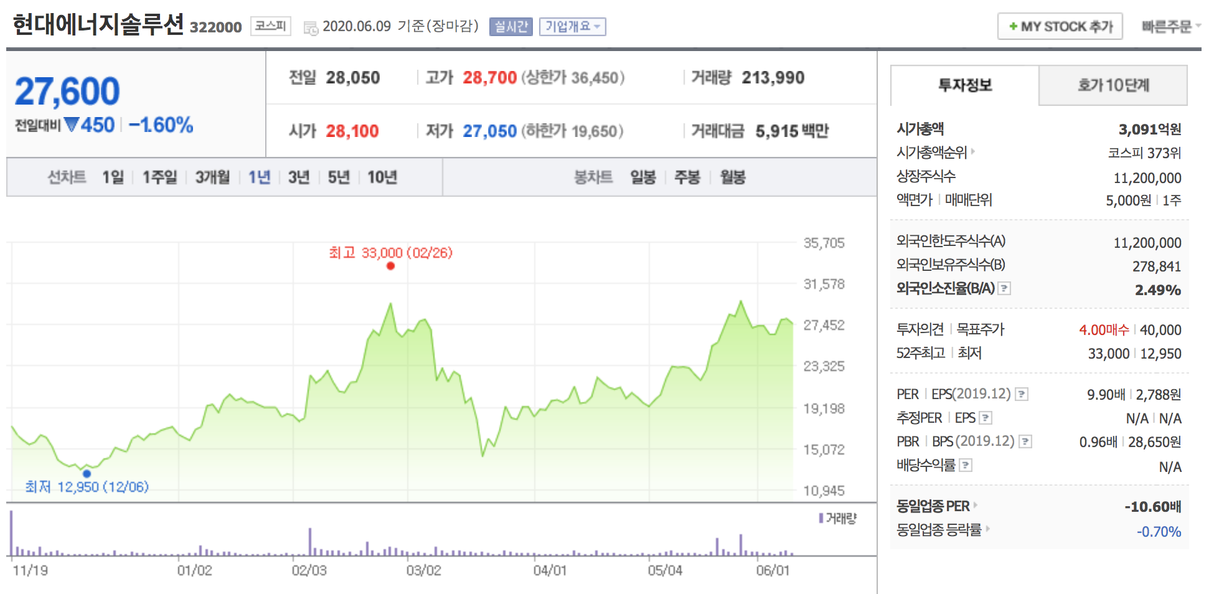
Task: Click the red 최고 point marker on chart
Action: 390,266
